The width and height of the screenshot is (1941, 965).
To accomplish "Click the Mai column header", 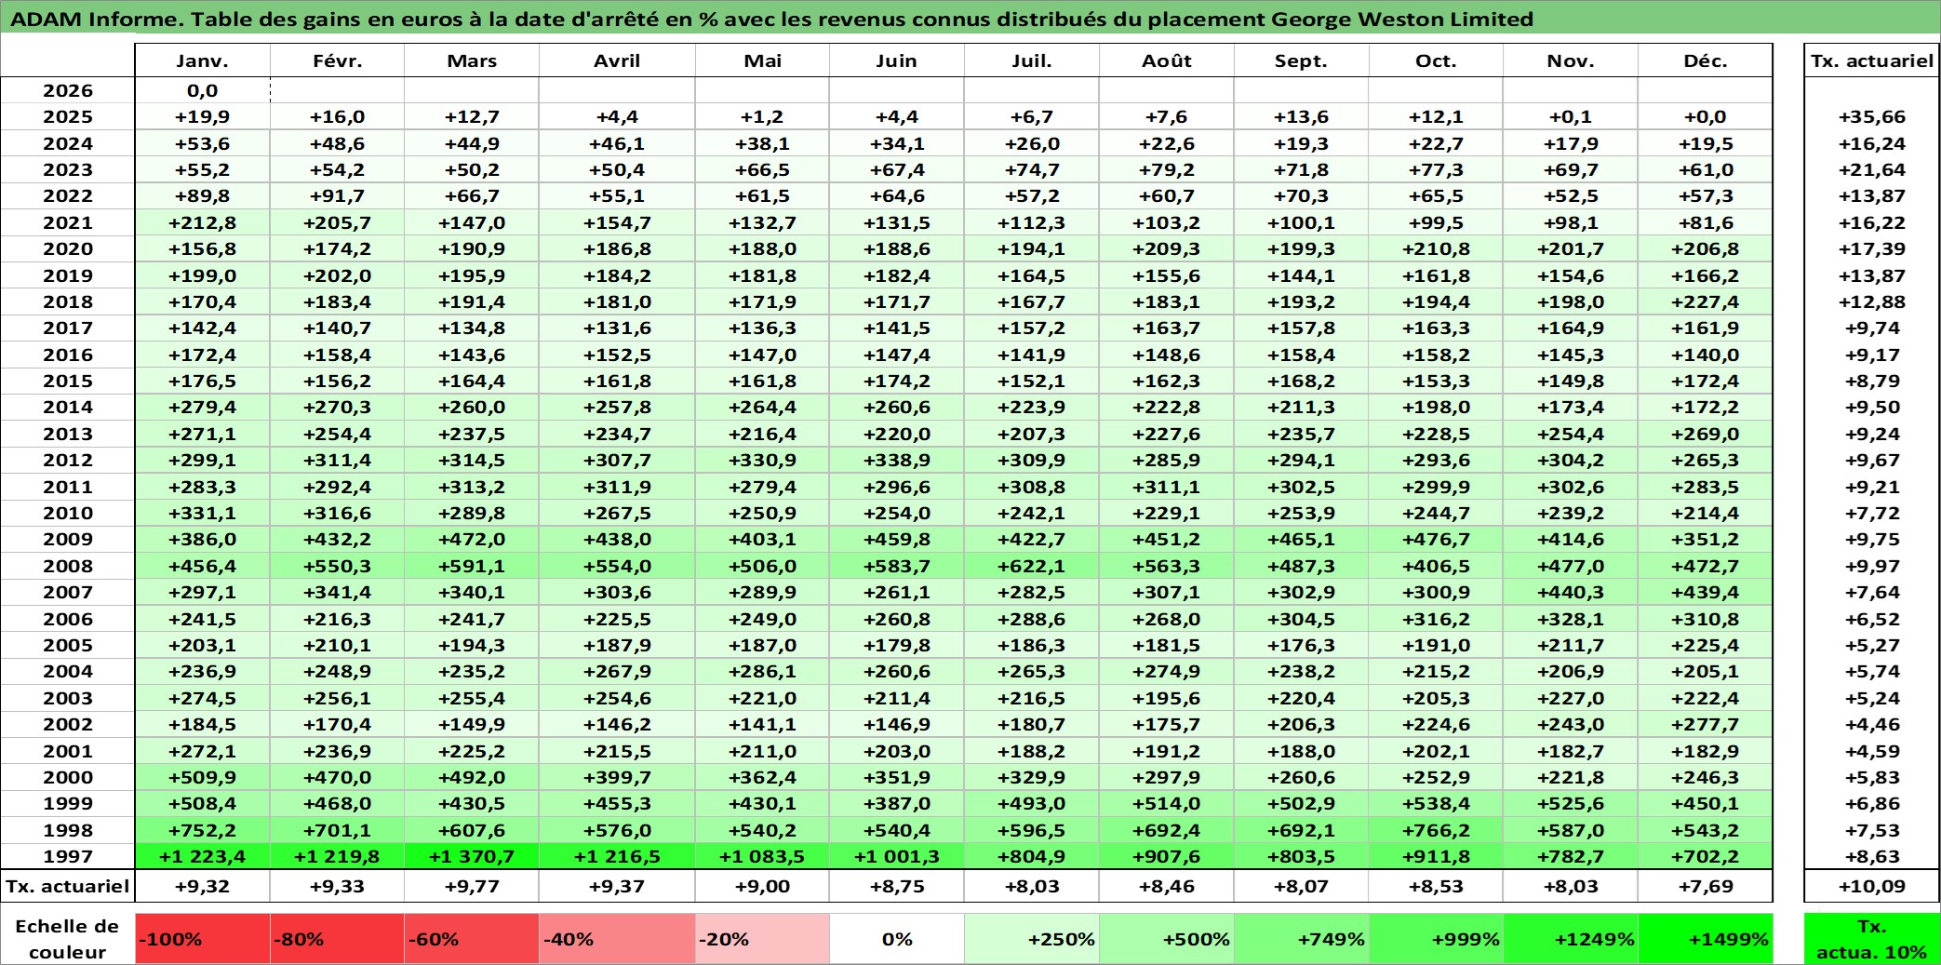I will tap(762, 60).
